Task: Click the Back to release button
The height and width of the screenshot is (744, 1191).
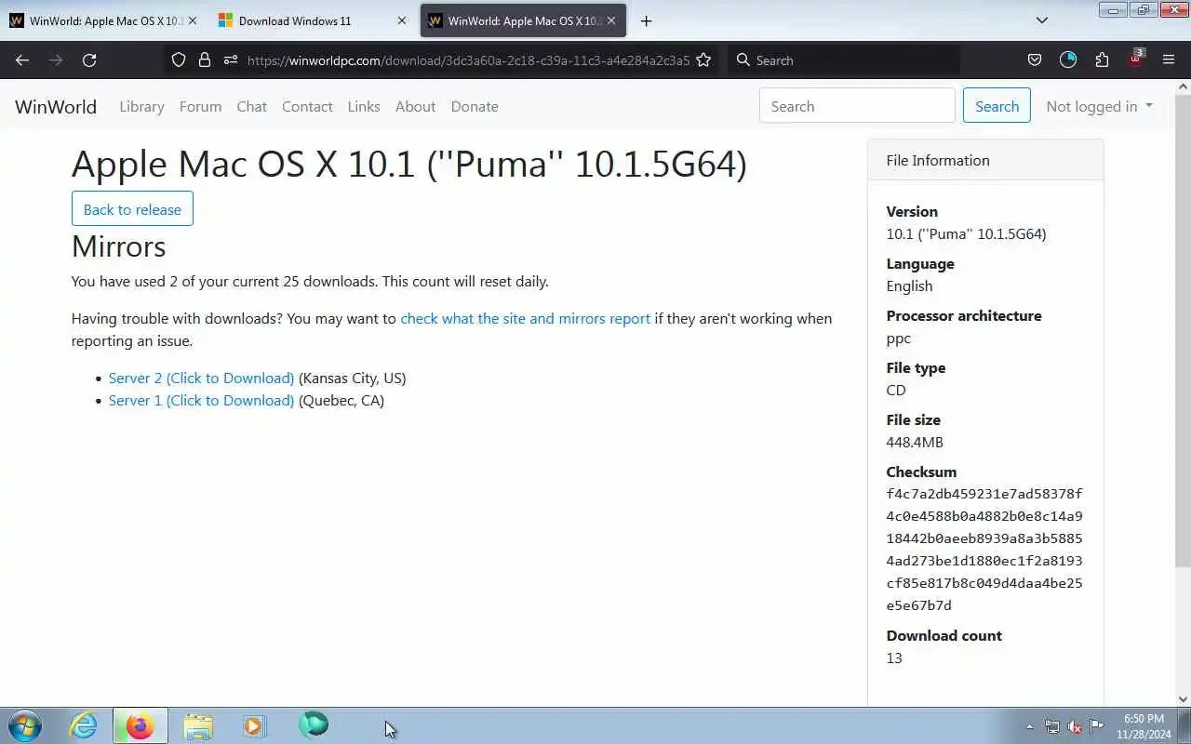Action: [132, 208]
